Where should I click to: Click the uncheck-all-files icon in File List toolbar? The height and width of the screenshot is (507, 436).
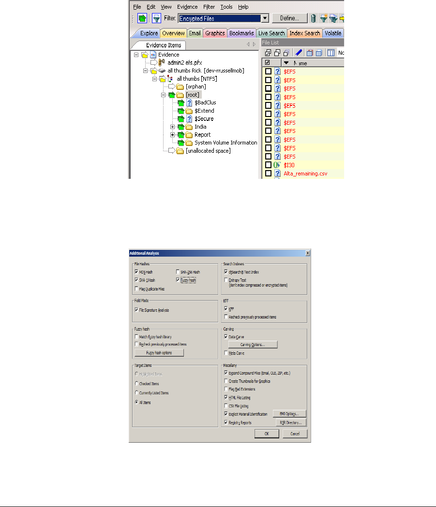pyautogui.click(x=277, y=53)
